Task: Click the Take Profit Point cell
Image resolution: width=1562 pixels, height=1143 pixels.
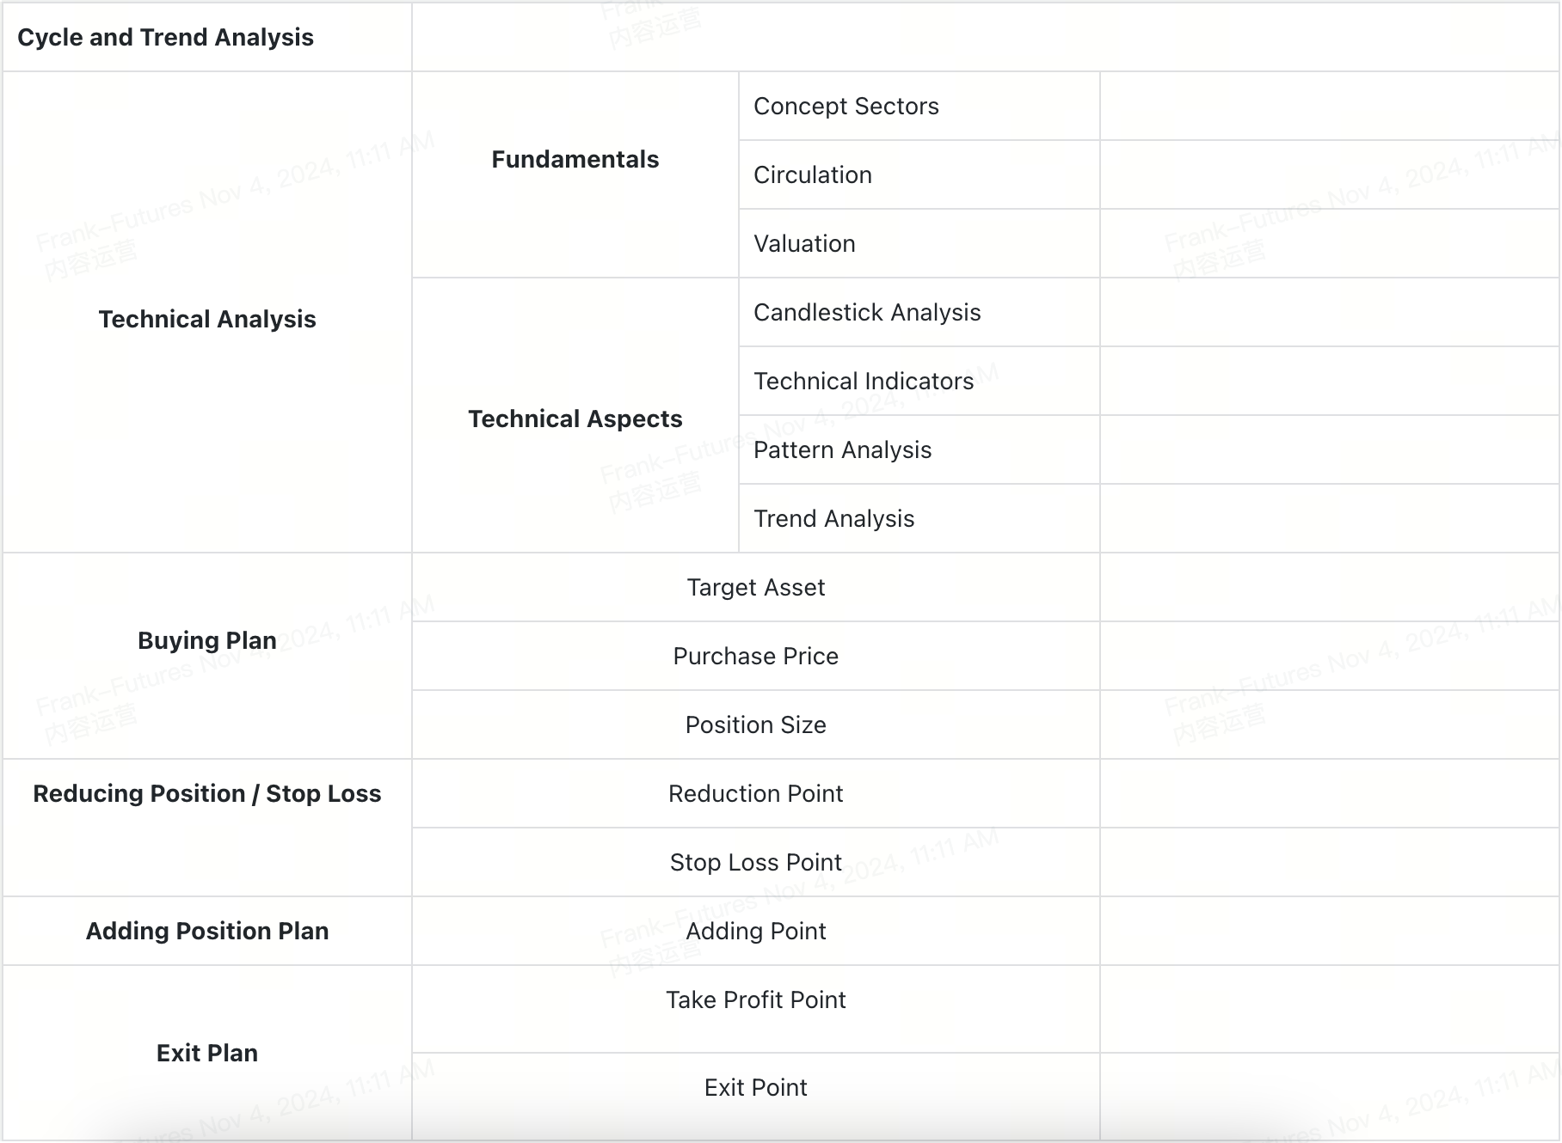Action: click(755, 1000)
